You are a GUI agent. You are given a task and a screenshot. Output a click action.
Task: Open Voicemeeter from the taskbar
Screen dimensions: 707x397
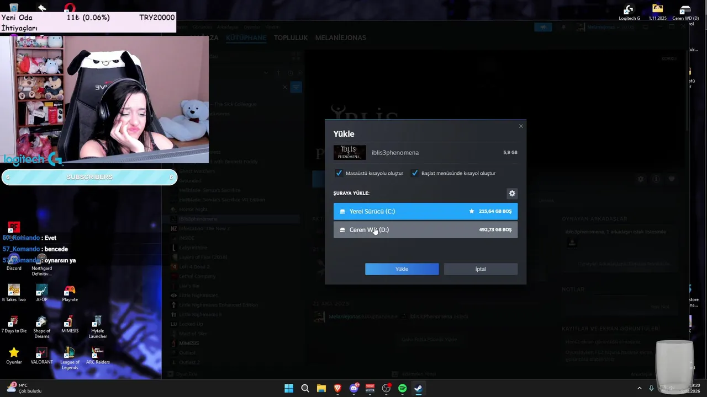370,388
